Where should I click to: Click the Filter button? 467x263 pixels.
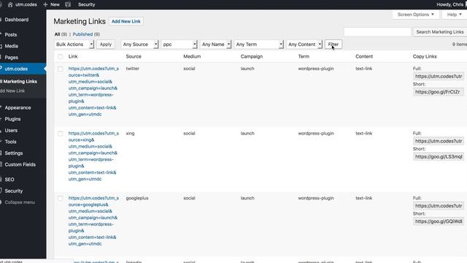333,45
